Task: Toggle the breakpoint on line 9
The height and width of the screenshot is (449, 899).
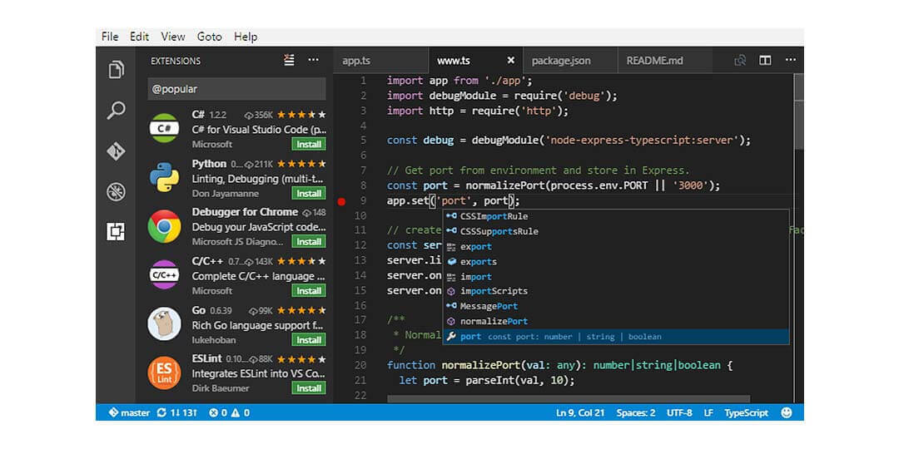Action: (341, 201)
